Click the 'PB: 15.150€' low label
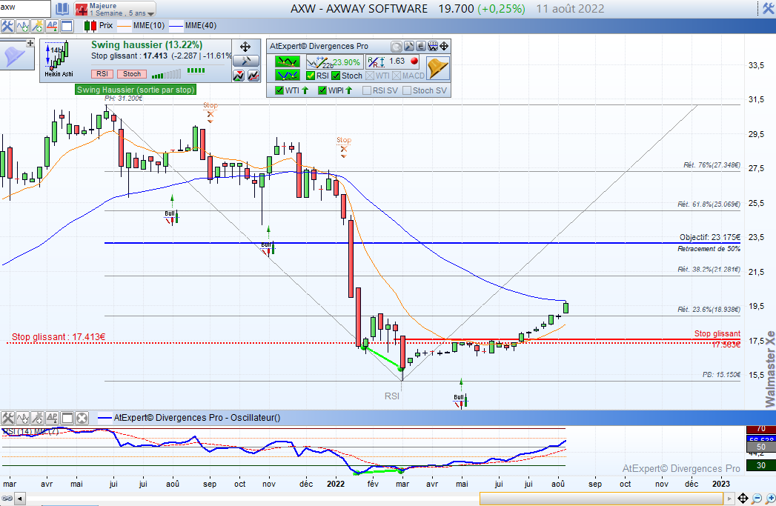This screenshot has width=776, height=506. click(722, 375)
